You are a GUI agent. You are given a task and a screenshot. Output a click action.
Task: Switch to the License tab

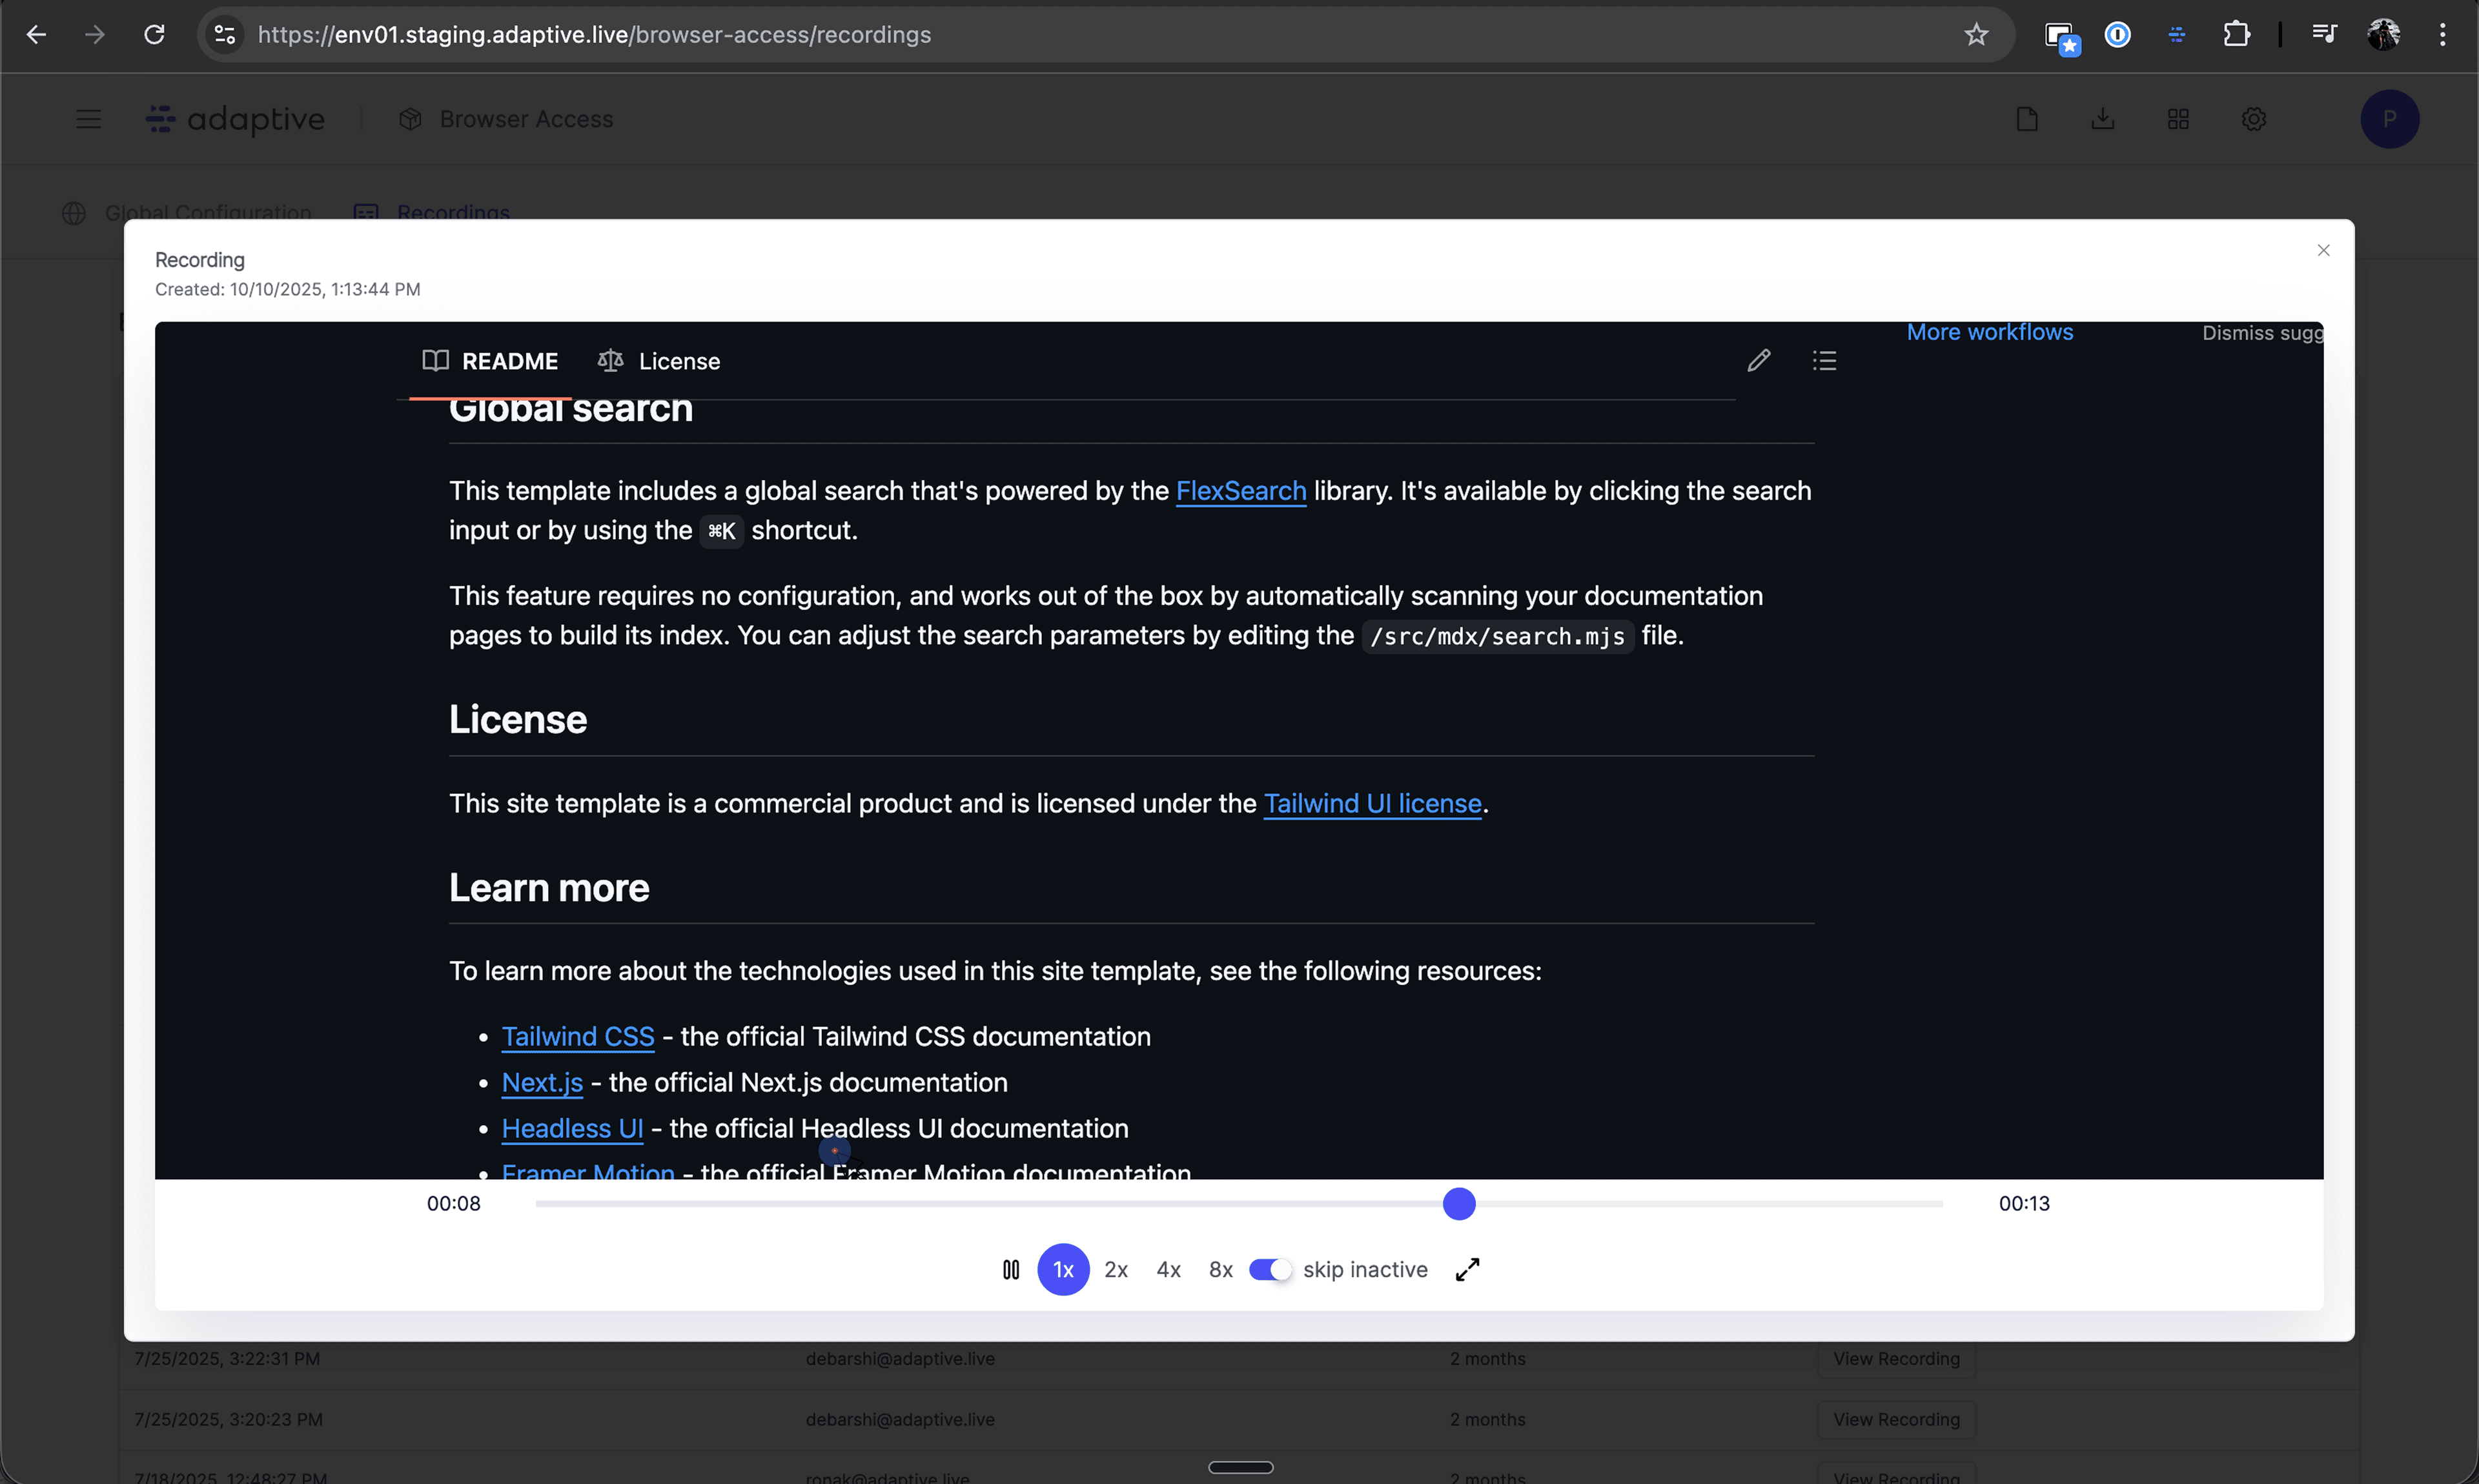pos(659,361)
